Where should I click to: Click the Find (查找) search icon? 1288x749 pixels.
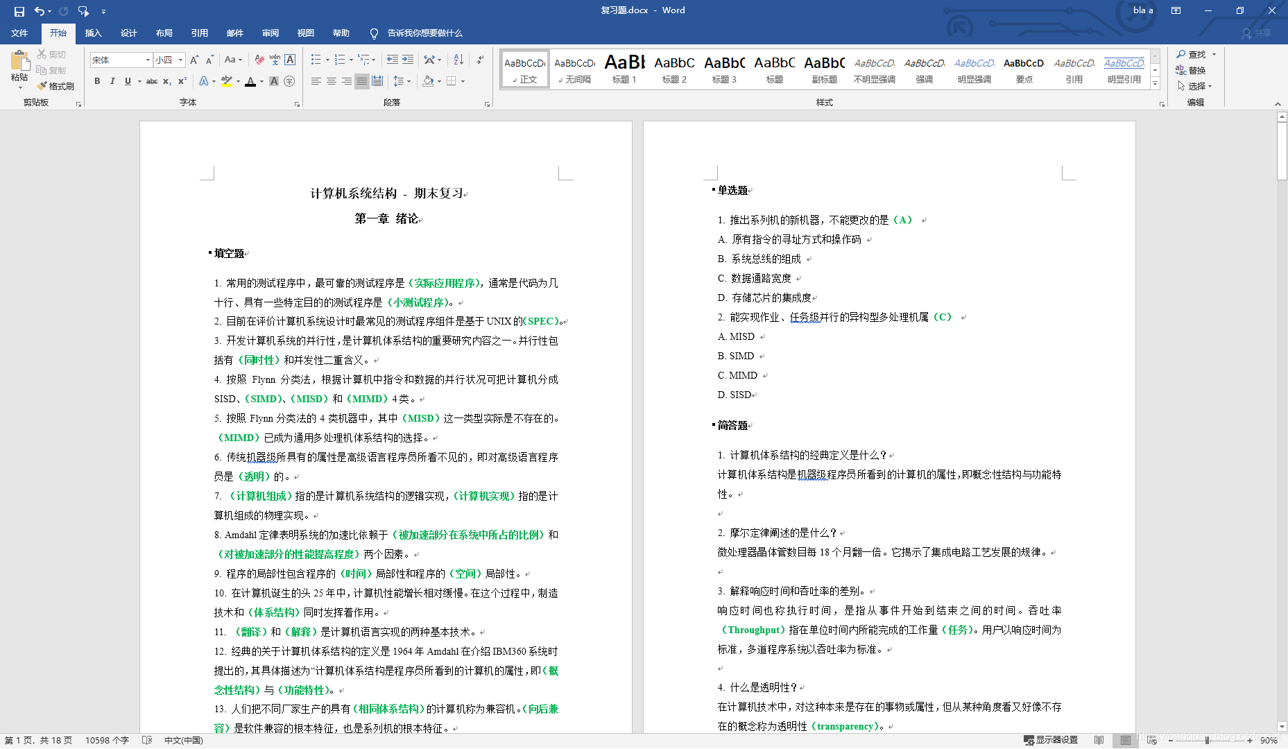coord(1180,54)
